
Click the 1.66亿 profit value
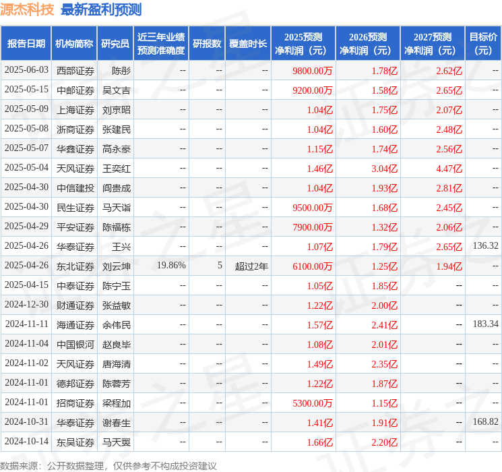(320, 442)
